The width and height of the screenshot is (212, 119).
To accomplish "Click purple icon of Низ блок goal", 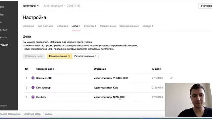I will (x=33, y=97).
